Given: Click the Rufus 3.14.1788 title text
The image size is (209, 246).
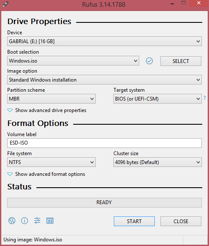Looking at the screenshot, I should [x=104, y=5].
